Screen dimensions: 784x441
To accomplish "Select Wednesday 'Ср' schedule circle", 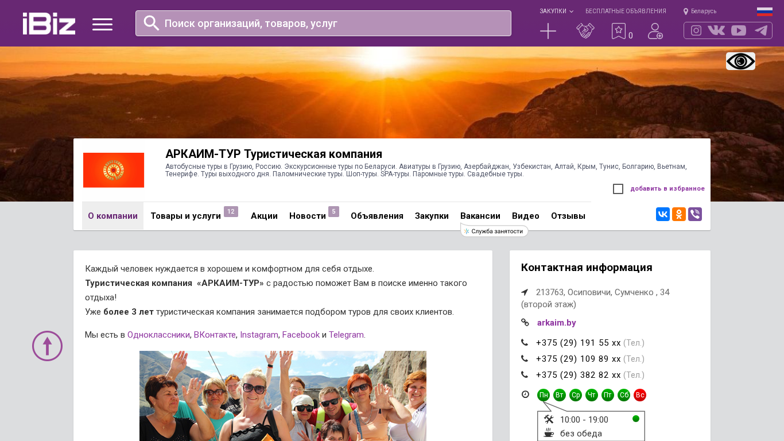I will tap(576, 395).
